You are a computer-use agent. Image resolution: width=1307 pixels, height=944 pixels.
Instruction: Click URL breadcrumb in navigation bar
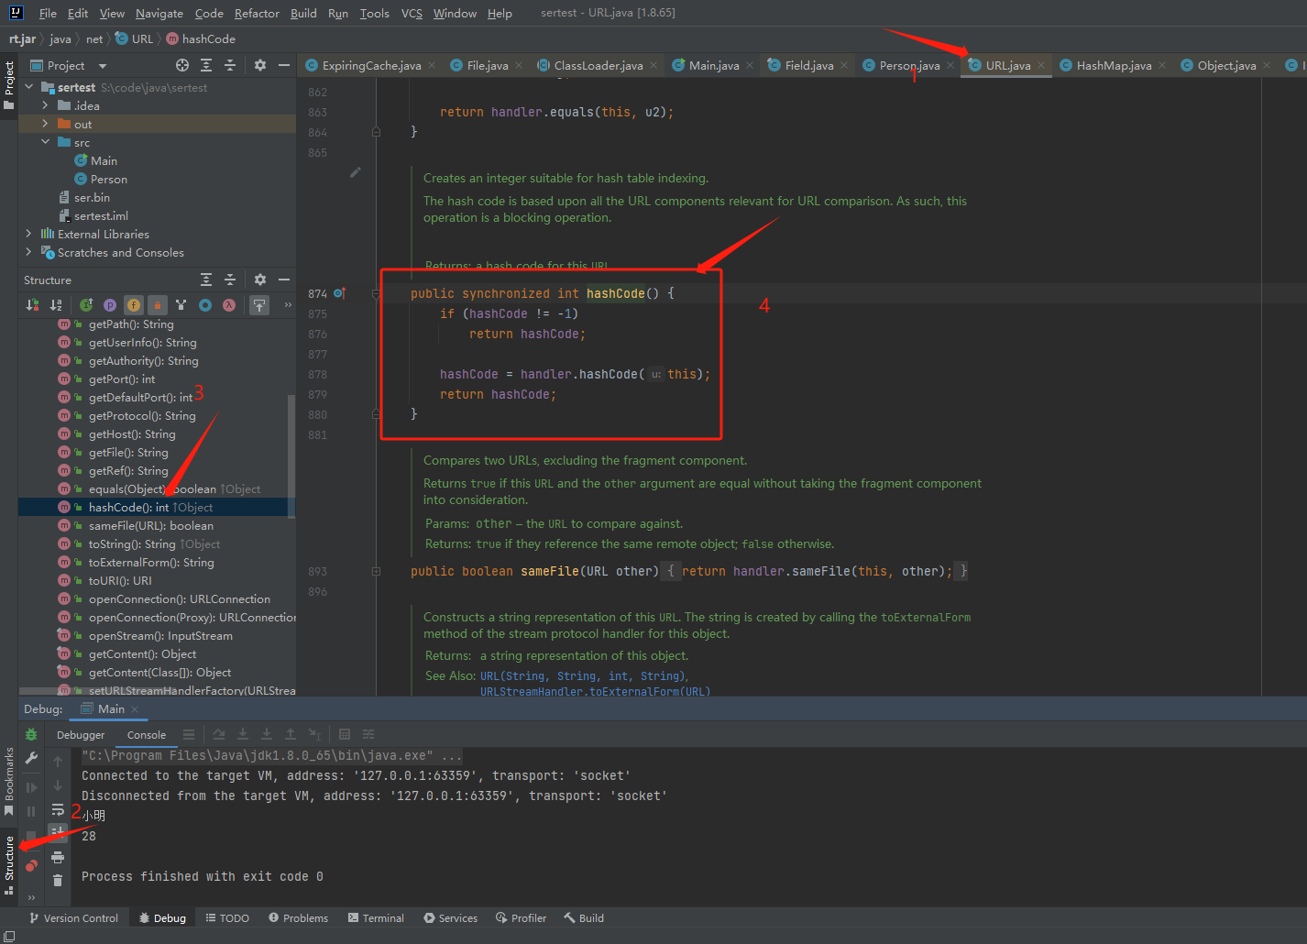[x=134, y=38]
